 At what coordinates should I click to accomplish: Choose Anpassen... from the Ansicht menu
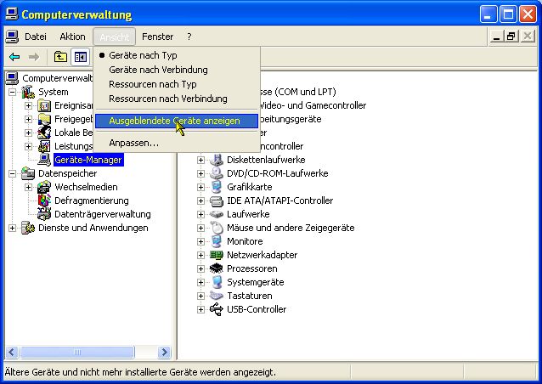(177, 143)
